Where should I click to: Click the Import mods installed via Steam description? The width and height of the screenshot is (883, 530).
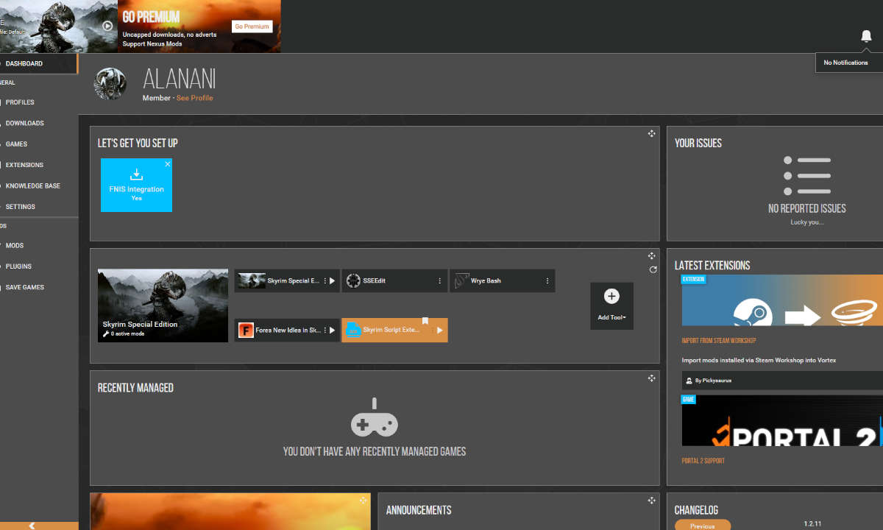click(759, 360)
